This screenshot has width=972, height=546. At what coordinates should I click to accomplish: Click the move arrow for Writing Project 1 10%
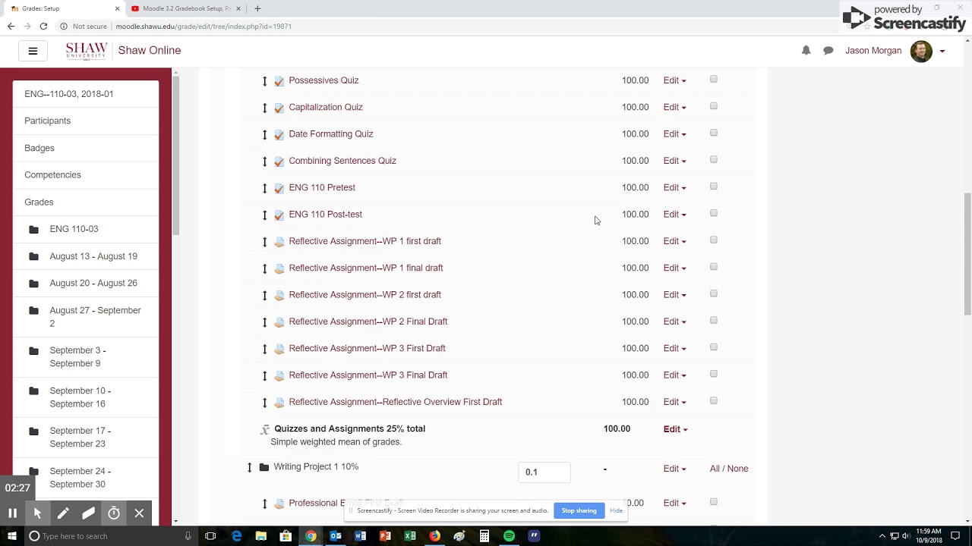tap(249, 467)
